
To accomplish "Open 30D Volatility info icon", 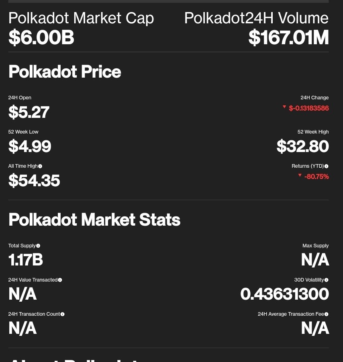I will 327,280.
